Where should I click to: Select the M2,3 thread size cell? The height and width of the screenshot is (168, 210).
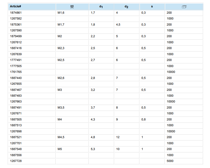(x=61, y=48)
